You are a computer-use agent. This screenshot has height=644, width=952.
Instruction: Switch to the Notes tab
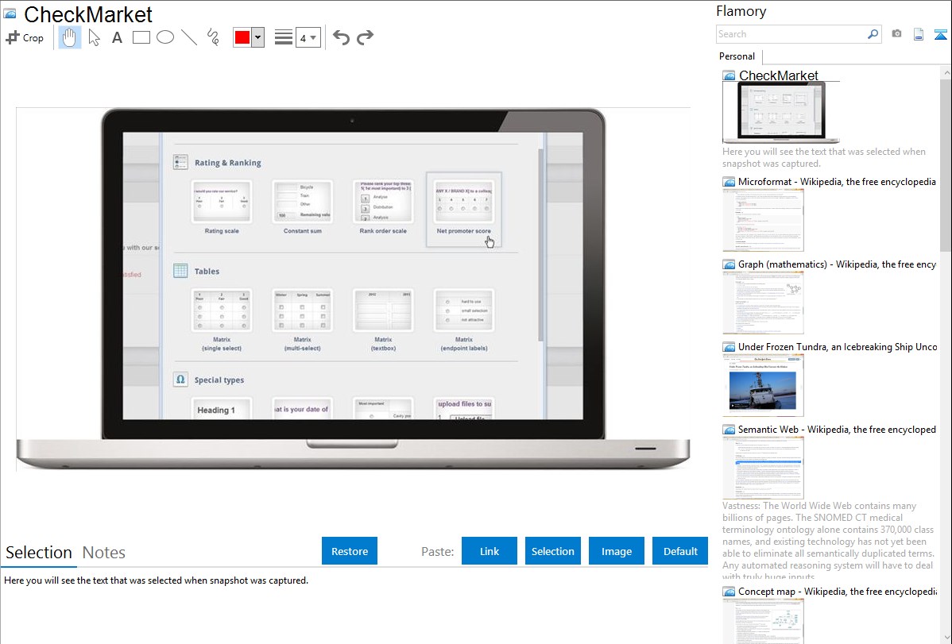click(x=103, y=553)
